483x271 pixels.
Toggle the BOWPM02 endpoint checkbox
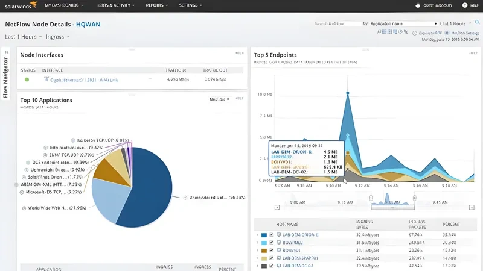[272, 243]
